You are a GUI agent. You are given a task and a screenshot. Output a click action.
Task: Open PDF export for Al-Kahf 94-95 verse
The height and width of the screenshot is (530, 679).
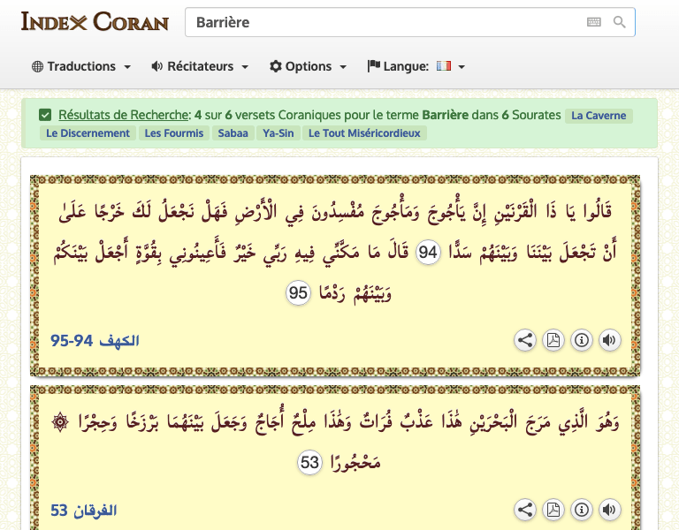[553, 340]
